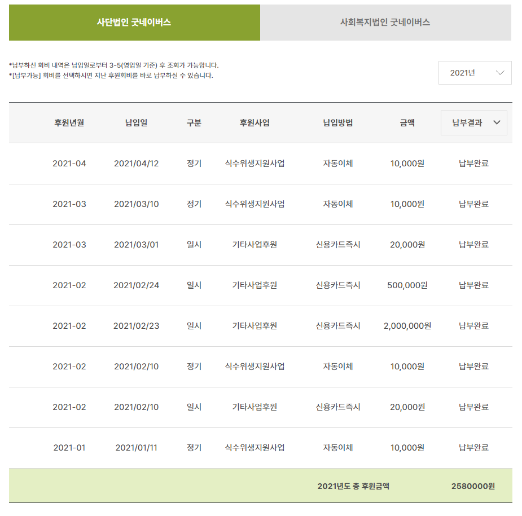Screen dimensions: 522x516
Task: Click 20,000원 amount in 2021/03/01 row
Action: pyautogui.click(x=407, y=245)
